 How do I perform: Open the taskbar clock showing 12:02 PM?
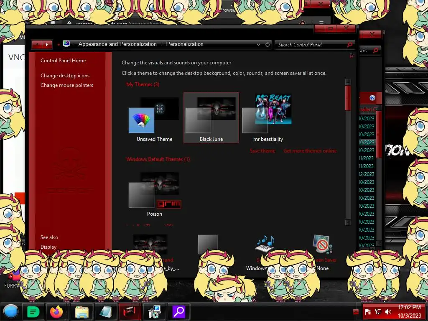[x=409, y=311]
